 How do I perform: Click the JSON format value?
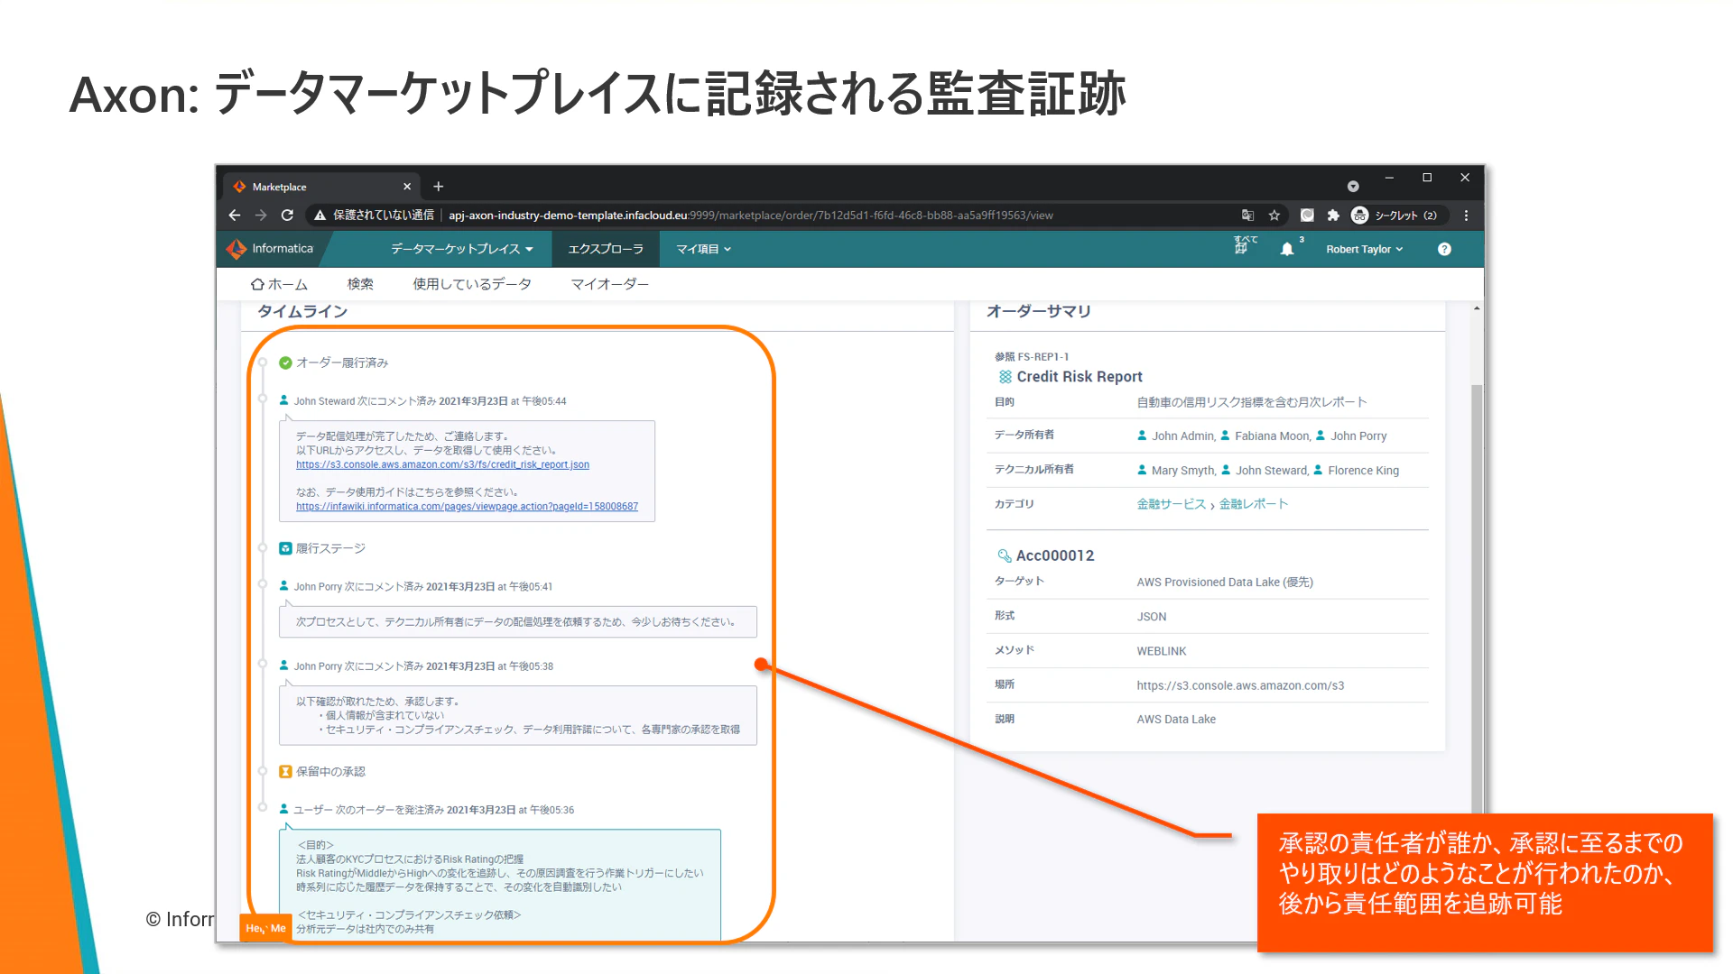1152,617
